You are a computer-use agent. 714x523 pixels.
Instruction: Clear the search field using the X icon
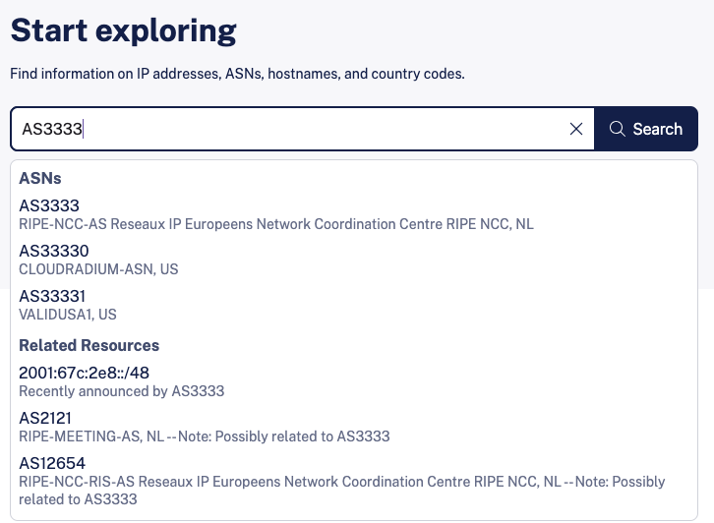click(576, 129)
